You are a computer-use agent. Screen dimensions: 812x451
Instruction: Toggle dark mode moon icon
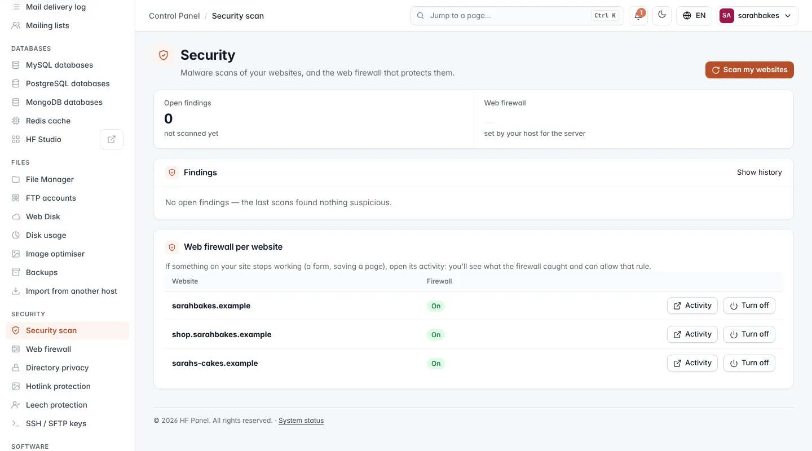[x=662, y=16]
